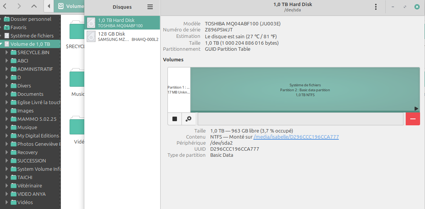
Task: Expand the ADMINISTRATIF folder tree node
Action: click(7, 69)
